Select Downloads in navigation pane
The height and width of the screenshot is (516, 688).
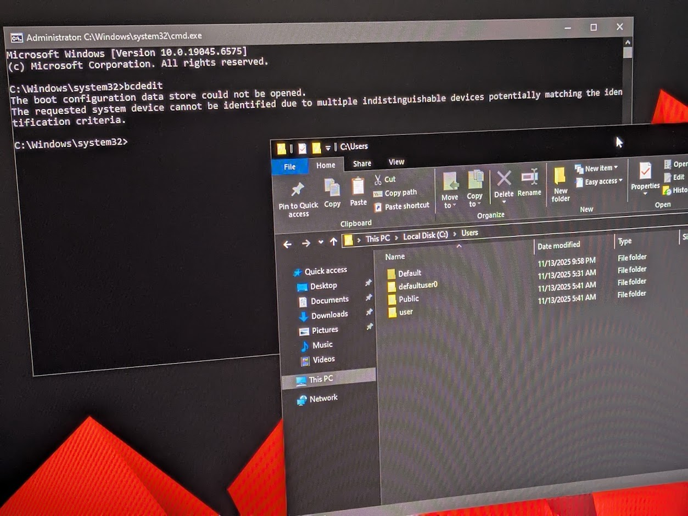tap(330, 315)
